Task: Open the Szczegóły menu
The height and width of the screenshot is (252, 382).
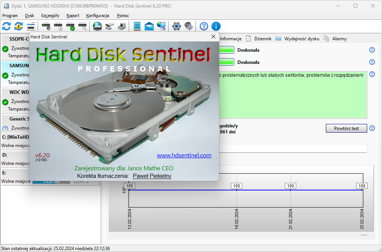Action: point(50,16)
